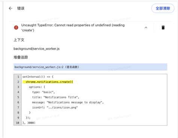Click line number 10 in gutter

click(x=18, y=123)
